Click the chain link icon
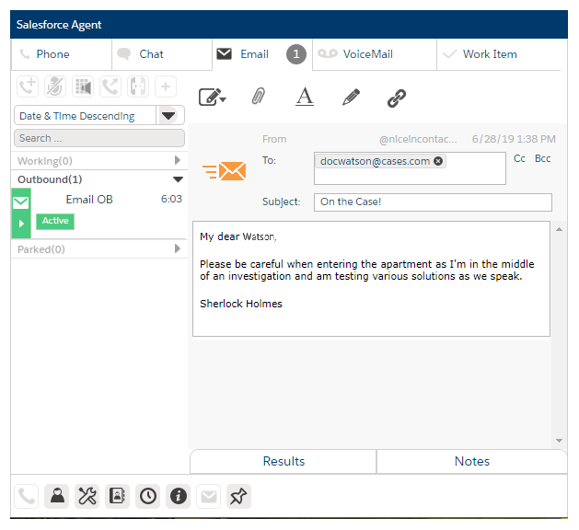 [397, 98]
